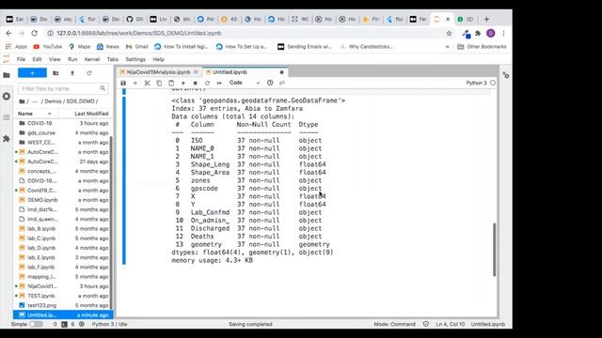Open the Run menu

point(72,59)
